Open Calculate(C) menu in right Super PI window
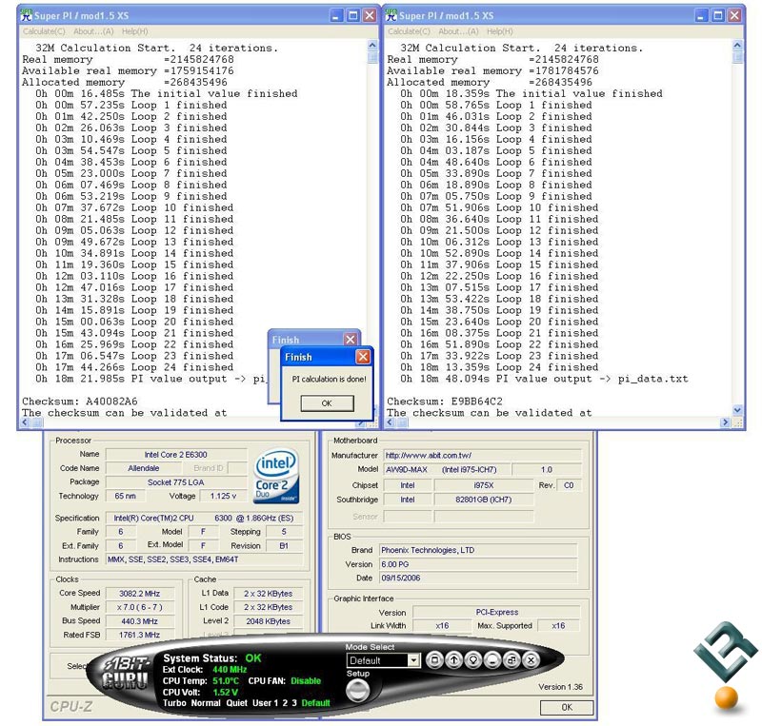762x726 pixels. (x=409, y=31)
